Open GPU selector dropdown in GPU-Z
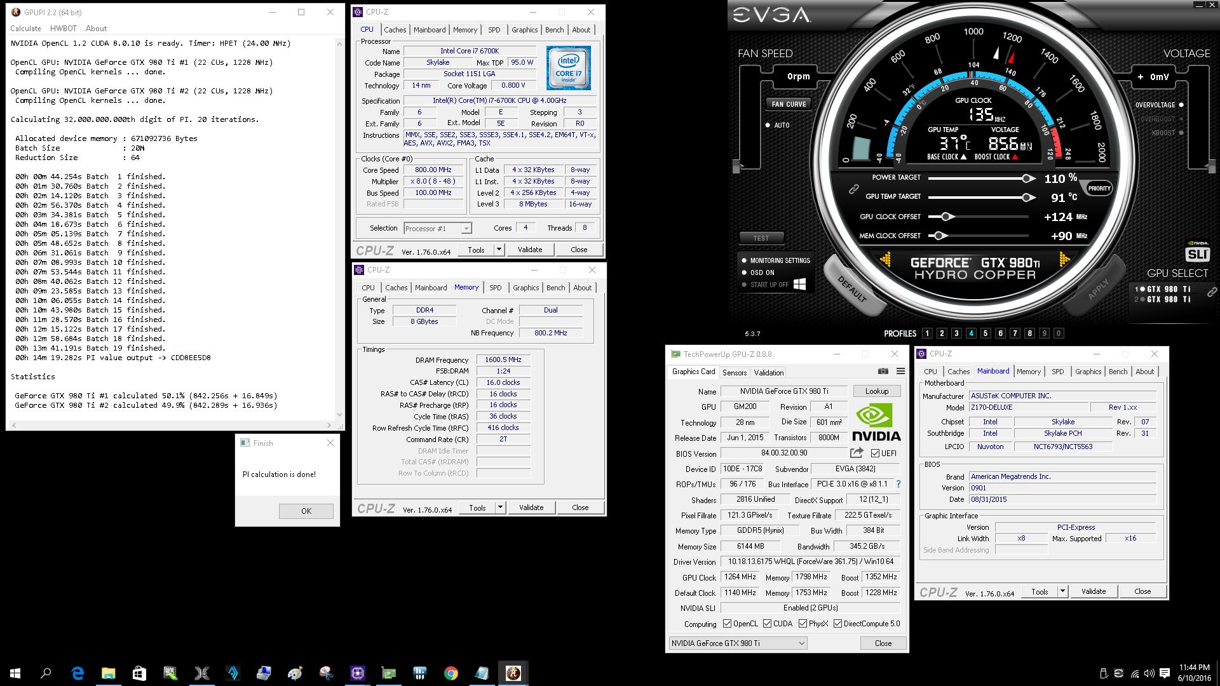The width and height of the screenshot is (1220, 686). [738, 643]
